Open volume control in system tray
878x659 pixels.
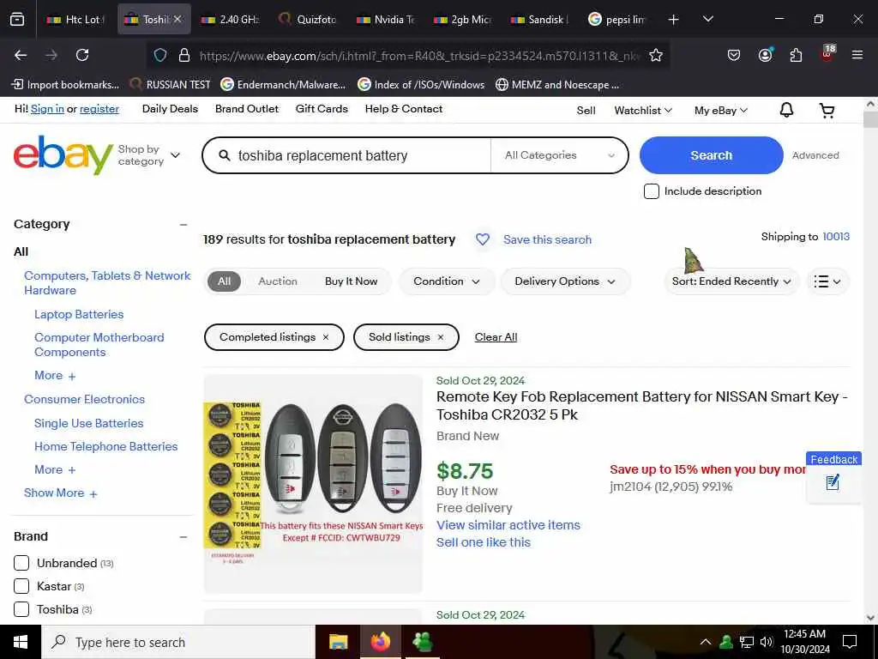pos(767,642)
